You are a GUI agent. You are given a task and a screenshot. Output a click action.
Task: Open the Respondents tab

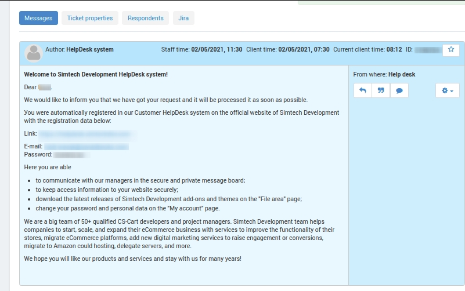tap(145, 18)
